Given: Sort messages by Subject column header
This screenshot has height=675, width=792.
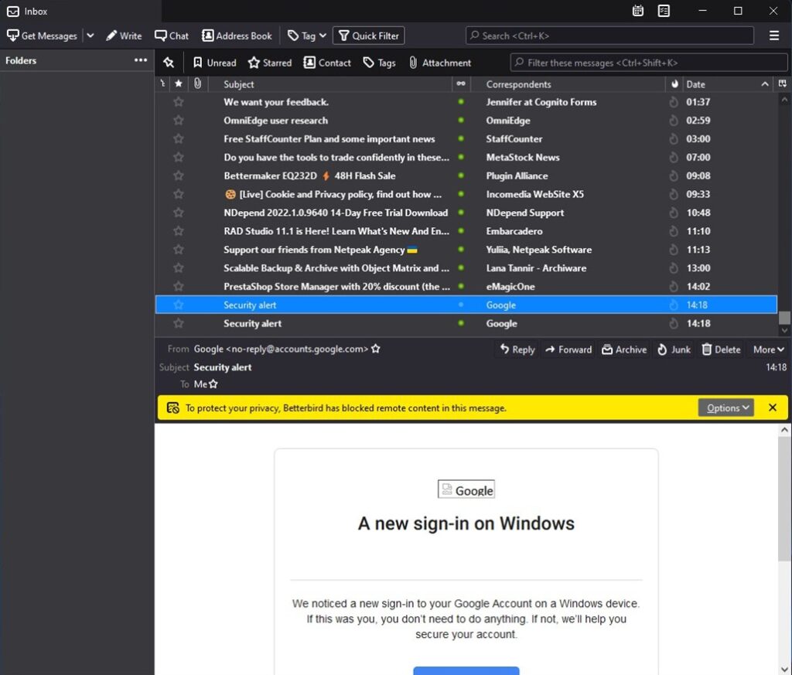Looking at the screenshot, I should click(x=239, y=84).
